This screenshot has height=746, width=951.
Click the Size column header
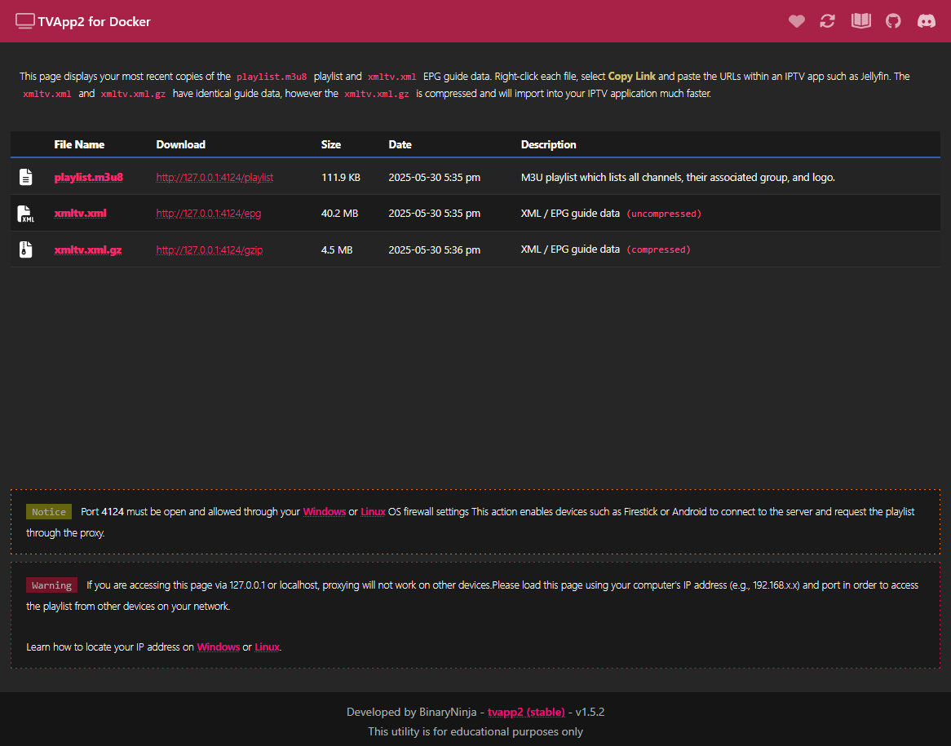point(331,144)
